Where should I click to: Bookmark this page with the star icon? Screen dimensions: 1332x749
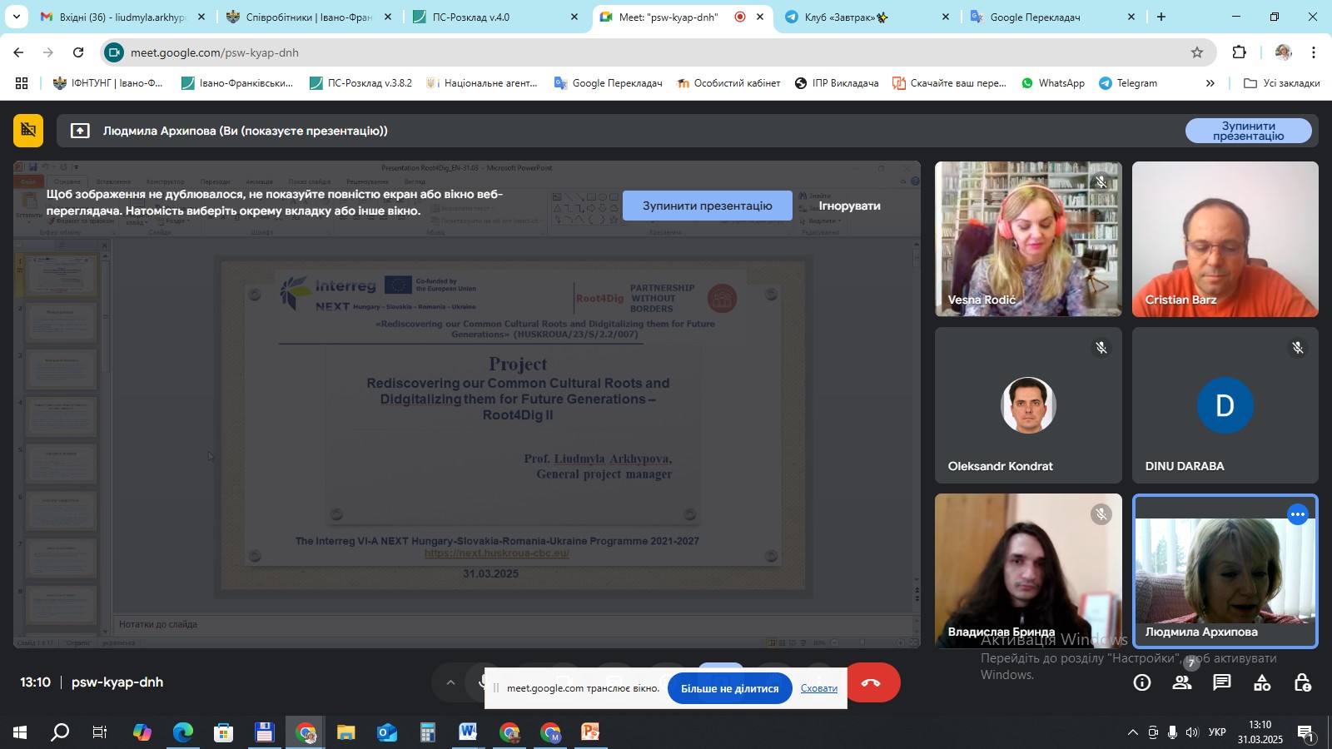tap(1197, 52)
